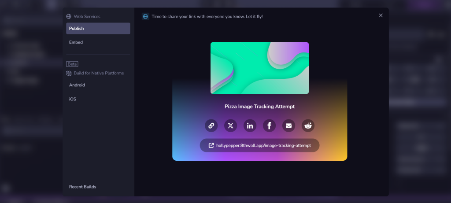The width and height of the screenshot is (451, 203).
Task: Share the project on Reddit
Action: pyautogui.click(x=308, y=125)
